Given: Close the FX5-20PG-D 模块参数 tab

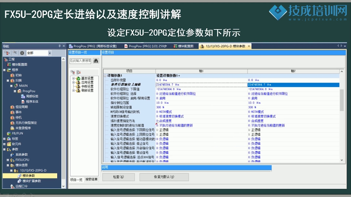Looking at the screenshot, I should coord(249,46).
